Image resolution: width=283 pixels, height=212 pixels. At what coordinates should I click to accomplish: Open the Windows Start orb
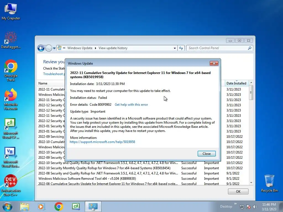7,206
